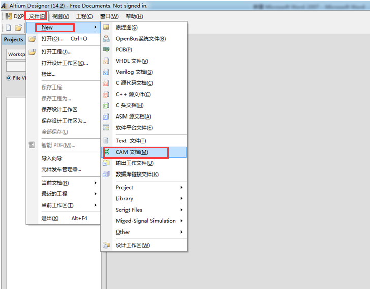Select the File View radio button
The height and width of the screenshot is (289, 370).
(9, 78)
